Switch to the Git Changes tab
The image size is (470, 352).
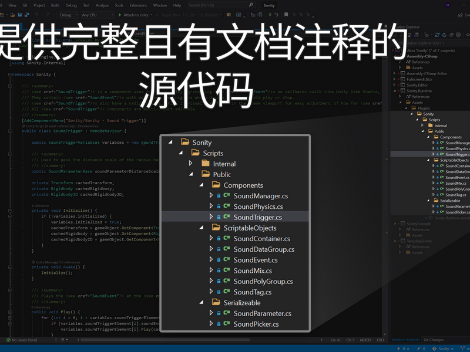434,340
